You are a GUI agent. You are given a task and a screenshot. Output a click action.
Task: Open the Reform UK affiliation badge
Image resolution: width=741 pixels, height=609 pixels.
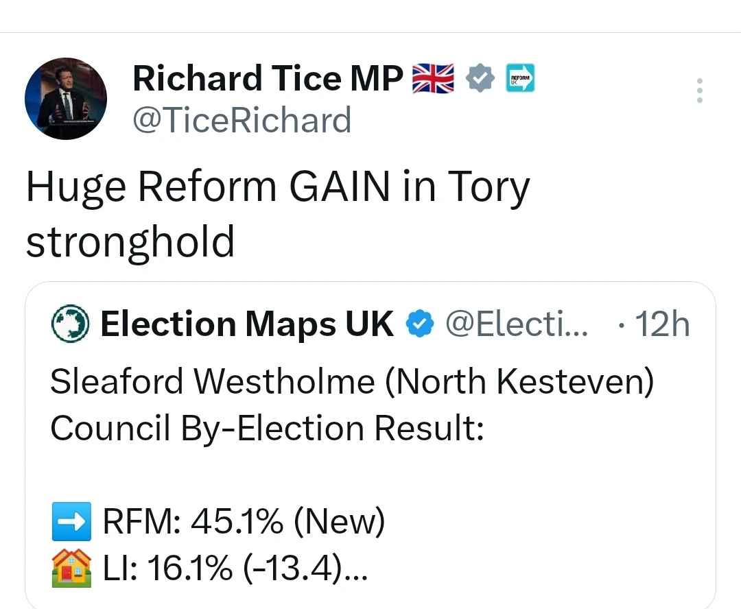(520, 78)
